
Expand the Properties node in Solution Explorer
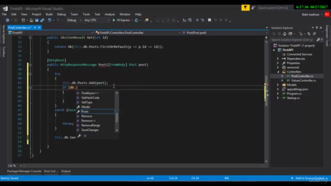click(278, 63)
